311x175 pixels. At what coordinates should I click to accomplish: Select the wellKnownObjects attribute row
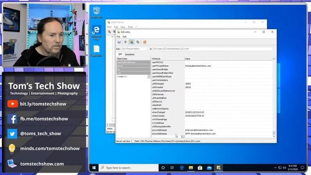coord(212,109)
